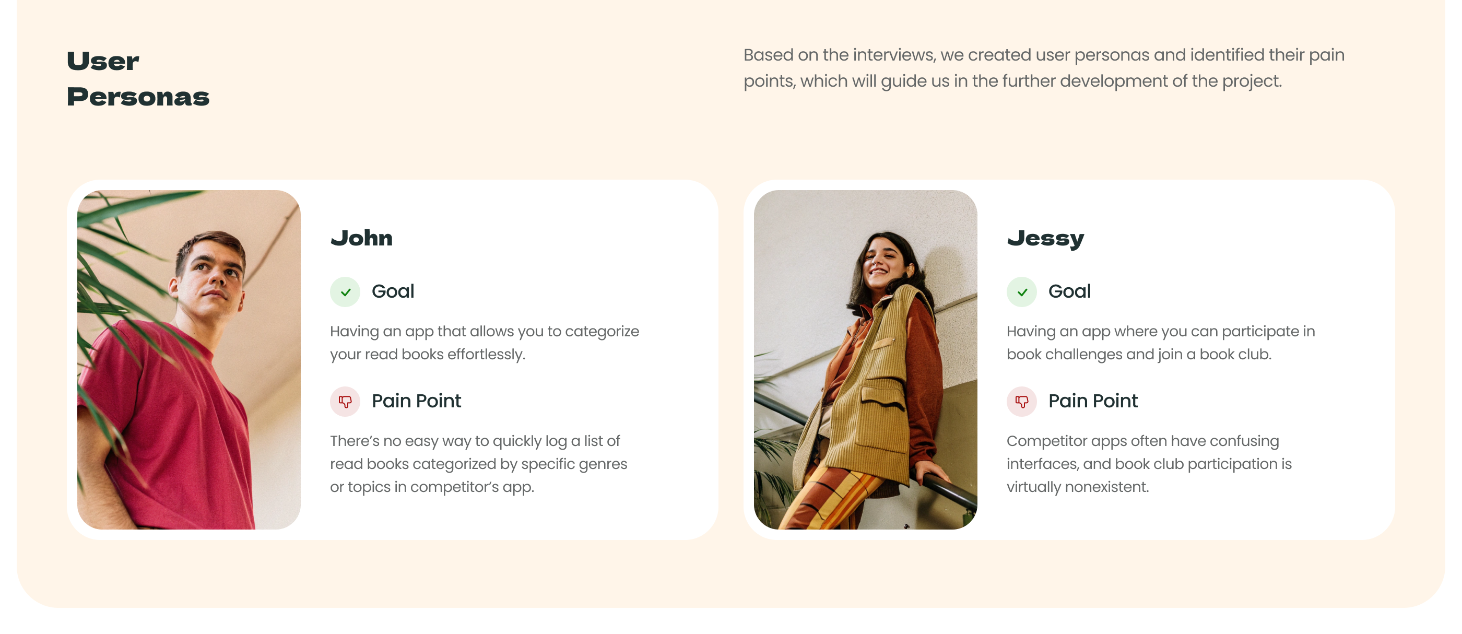Click John's green Goal checkmark icon

pos(345,292)
